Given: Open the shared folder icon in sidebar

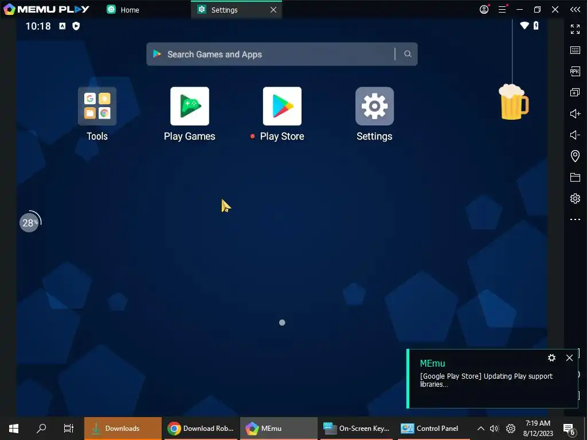Looking at the screenshot, I should point(575,177).
